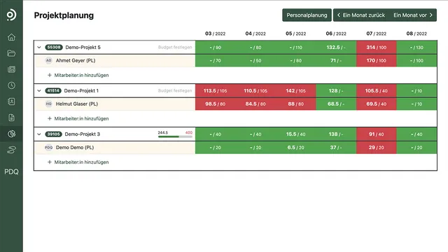Viewport: 448px width, 252px height.
Task: Click green cell 128 / -
Action: (336, 91)
